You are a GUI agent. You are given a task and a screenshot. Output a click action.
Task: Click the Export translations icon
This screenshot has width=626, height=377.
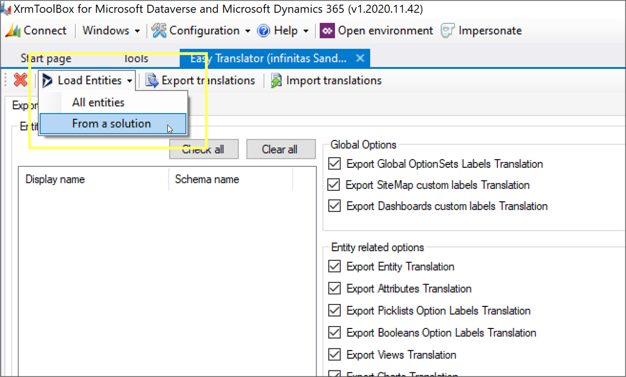[152, 81]
